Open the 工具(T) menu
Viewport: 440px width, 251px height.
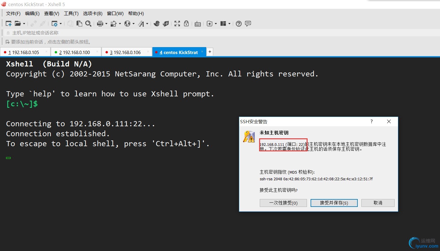point(71,14)
